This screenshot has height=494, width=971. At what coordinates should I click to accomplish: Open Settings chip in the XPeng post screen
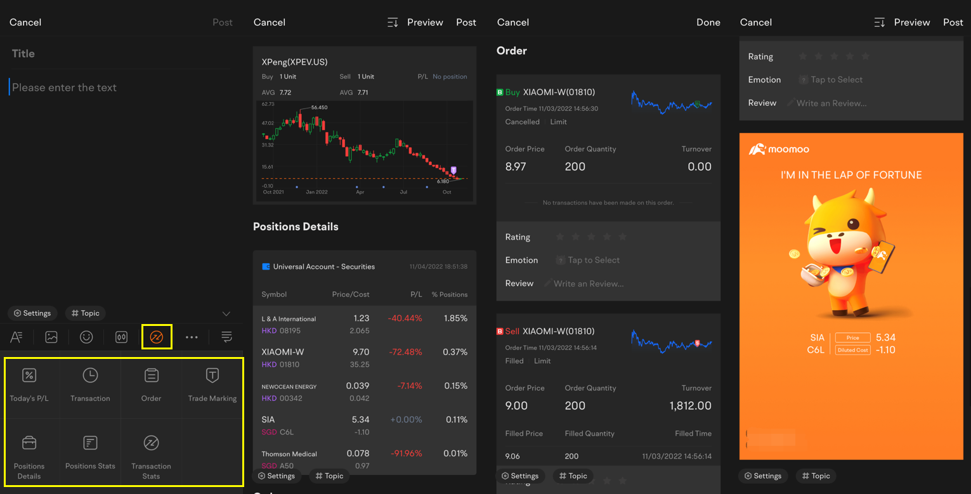pos(277,476)
